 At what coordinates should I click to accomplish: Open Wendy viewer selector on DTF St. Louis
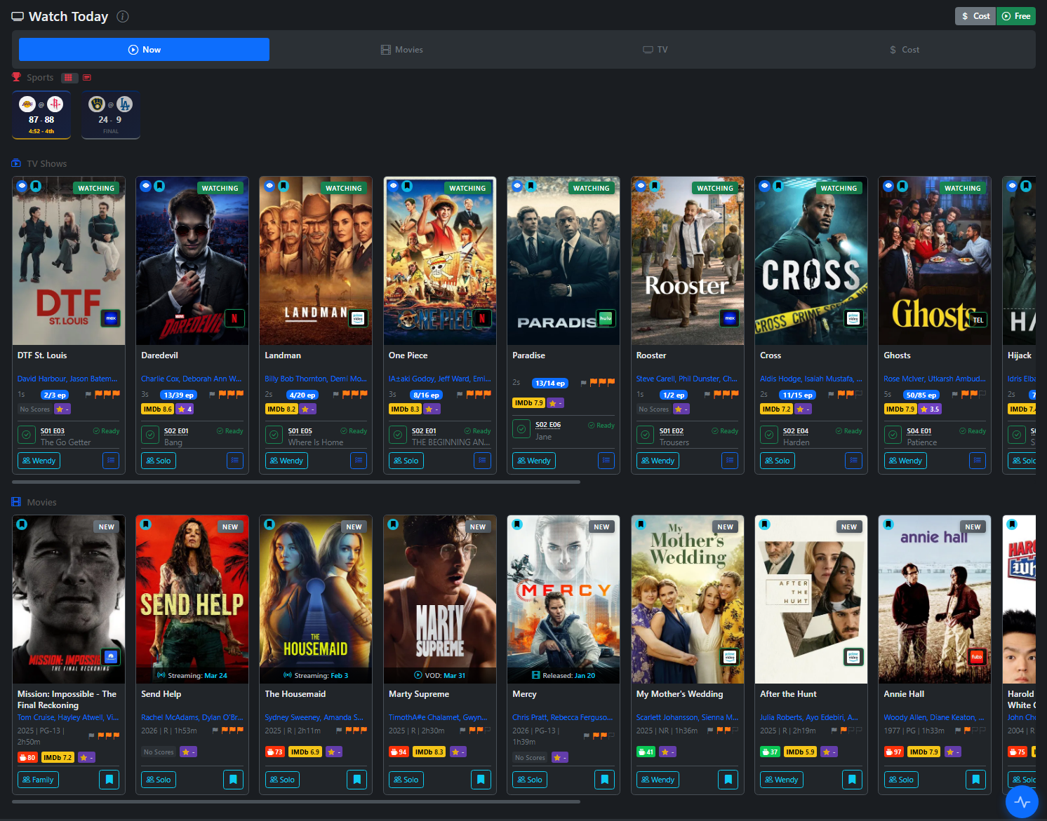(x=39, y=461)
